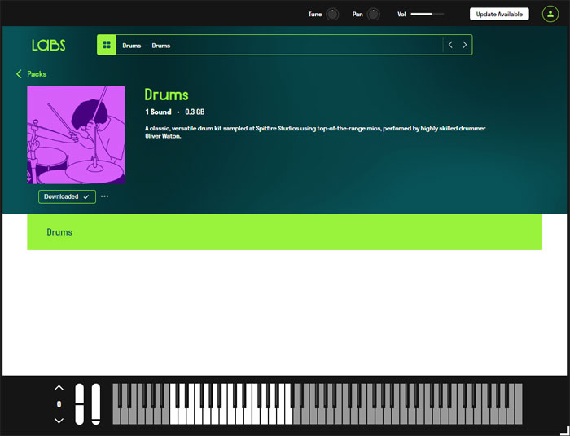Click the Drums pack artwork thumbnail
The width and height of the screenshot is (570, 436).
tap(76, 135)
